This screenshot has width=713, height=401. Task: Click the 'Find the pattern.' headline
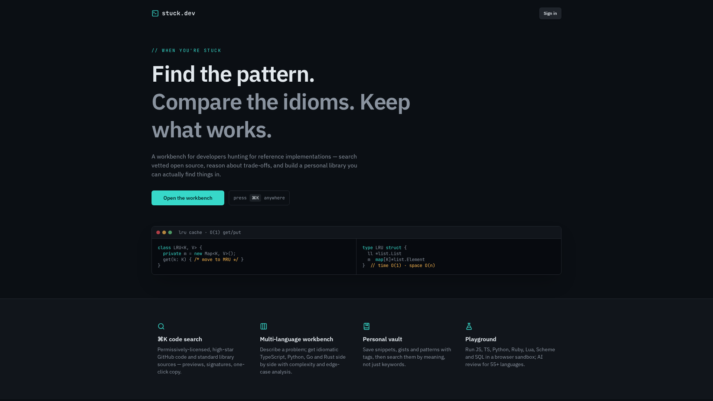pyautogui.click(x=233, y=74)
